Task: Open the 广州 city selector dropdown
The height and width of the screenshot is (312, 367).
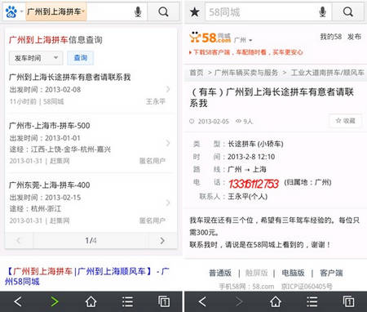Action: (x=243, y=40)
